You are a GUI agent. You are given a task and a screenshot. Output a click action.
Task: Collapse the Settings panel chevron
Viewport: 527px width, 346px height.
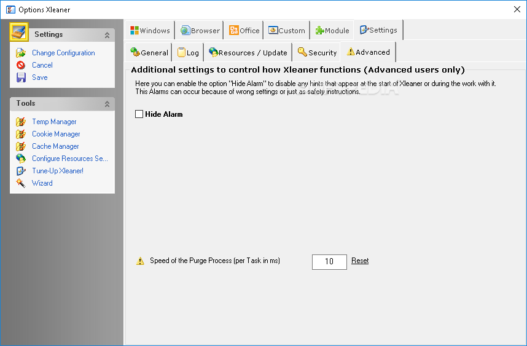(x=107, y=35)
